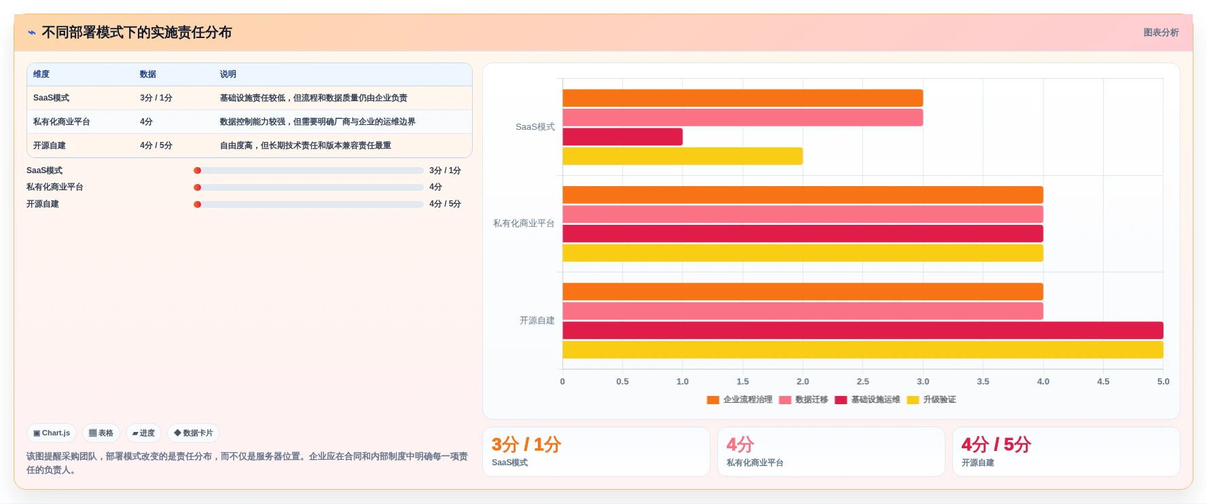This screenshot has height=504, width=1207.
Task: Open the 4分 私有化商业平台 data card
Action: 831,452
